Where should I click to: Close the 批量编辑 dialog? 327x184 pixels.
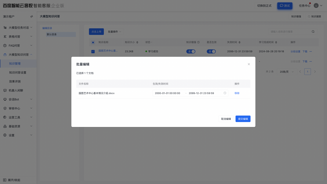(249, 64)
